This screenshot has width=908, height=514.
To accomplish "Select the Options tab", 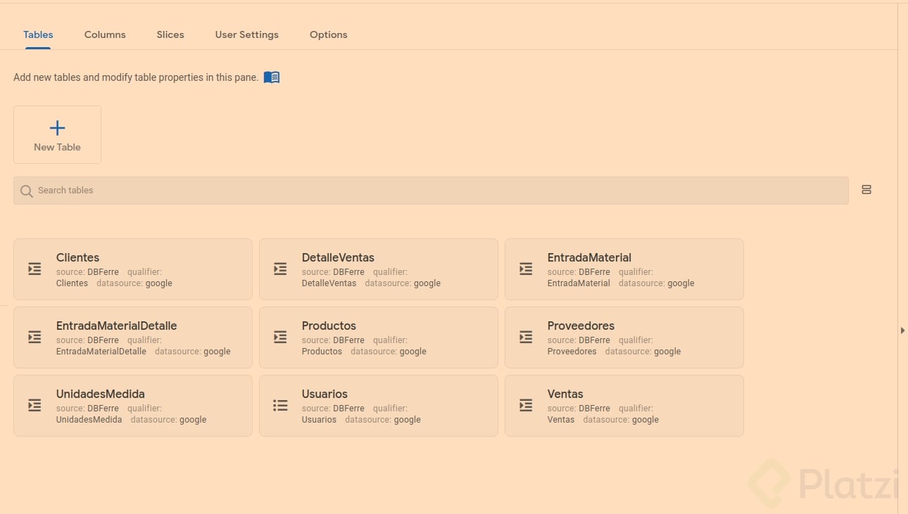I will pyautogui.click(x=329, y=34).
